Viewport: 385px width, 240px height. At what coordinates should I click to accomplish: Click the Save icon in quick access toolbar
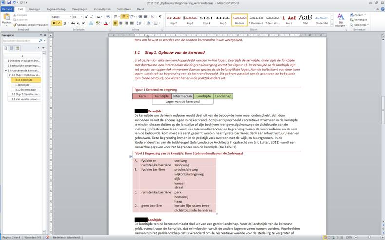(9, 3)
